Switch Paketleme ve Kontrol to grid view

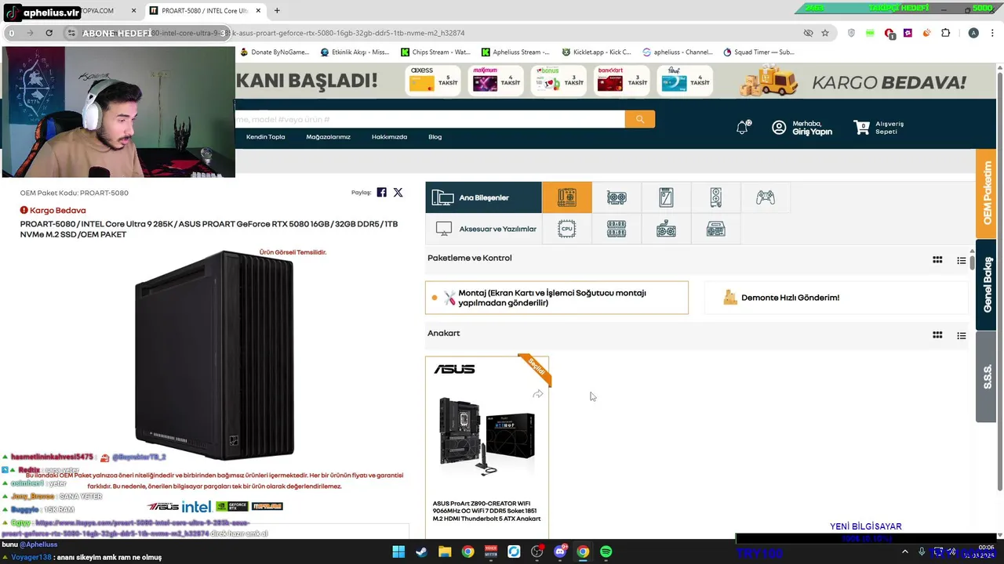[x=937, y=260]
